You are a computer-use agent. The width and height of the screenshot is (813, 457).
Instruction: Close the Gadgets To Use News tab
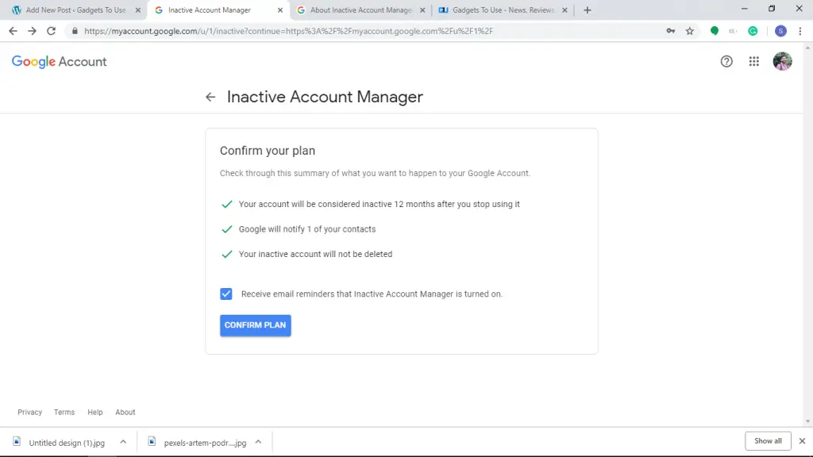pos(564,10)
